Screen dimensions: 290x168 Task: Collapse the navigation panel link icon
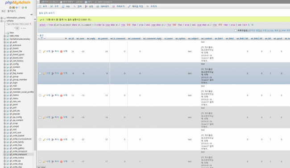tap(31, 14)
